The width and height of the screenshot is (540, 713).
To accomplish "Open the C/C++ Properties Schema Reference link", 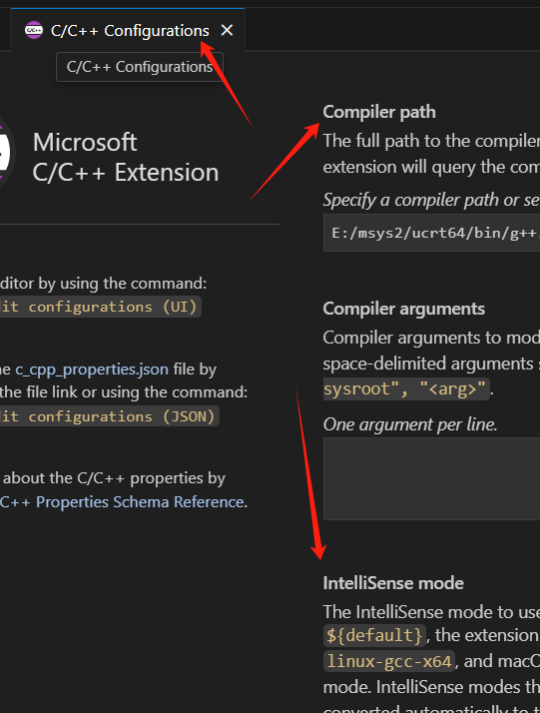I will 122,501.
